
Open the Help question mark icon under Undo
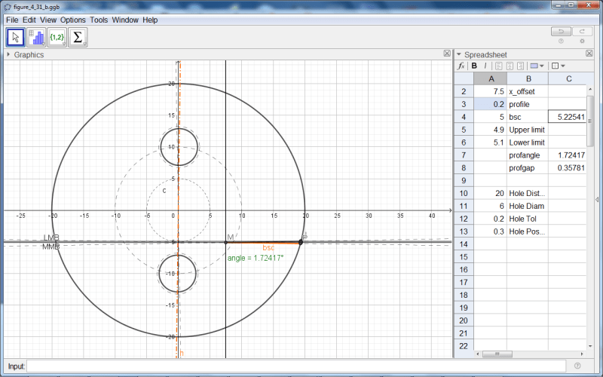pos(561,41)
